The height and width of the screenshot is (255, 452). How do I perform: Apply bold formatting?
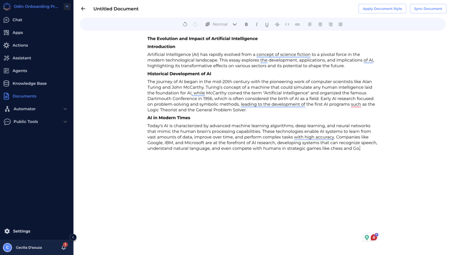point(246,24)
